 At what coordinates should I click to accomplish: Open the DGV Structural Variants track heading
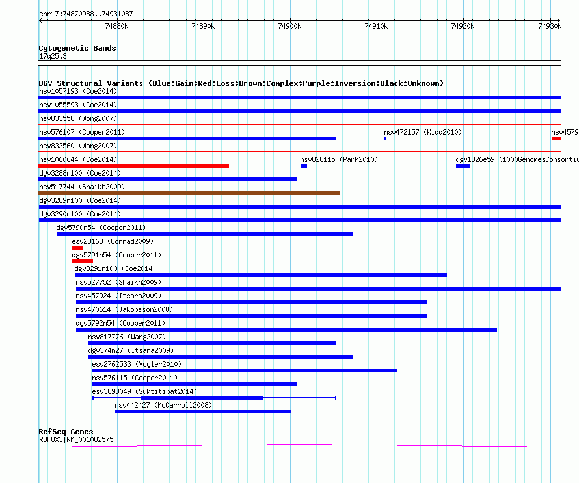[x=241, y=83]
